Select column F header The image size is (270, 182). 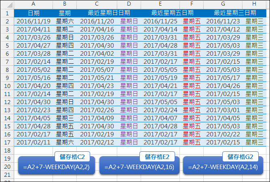point(192,4)
